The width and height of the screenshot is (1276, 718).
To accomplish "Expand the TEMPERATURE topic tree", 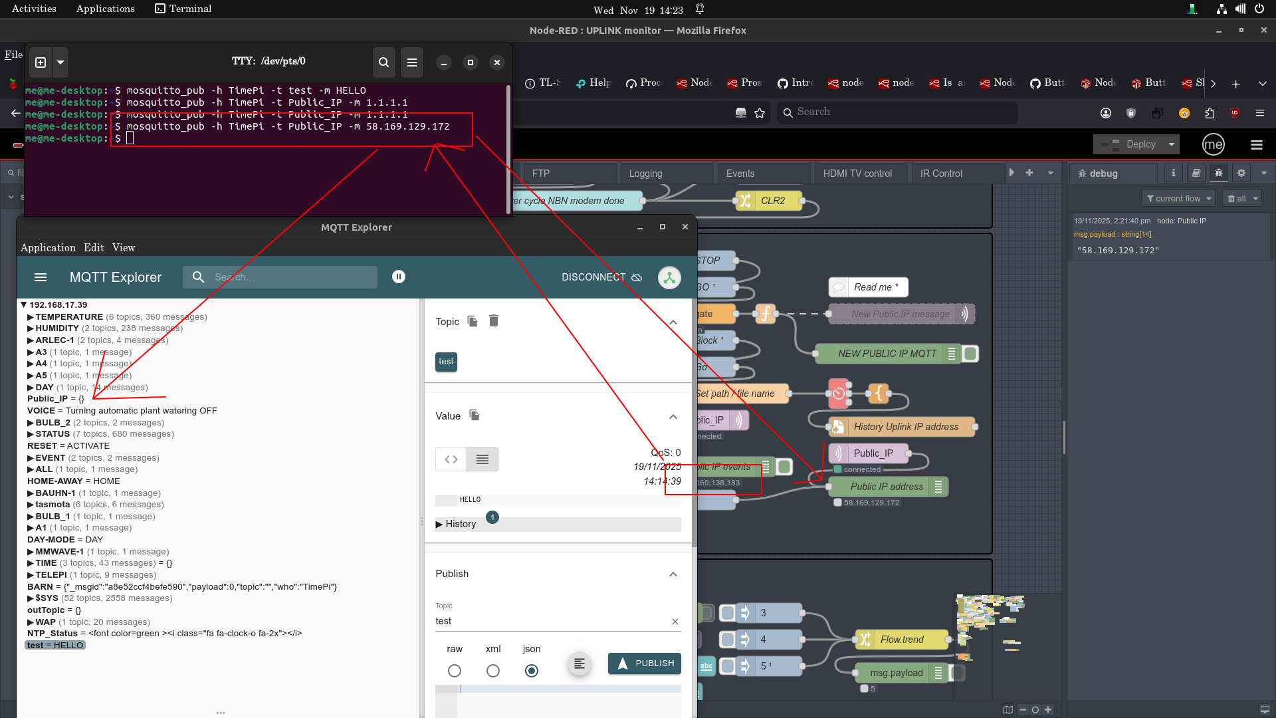I will click(x=31, y=317).
